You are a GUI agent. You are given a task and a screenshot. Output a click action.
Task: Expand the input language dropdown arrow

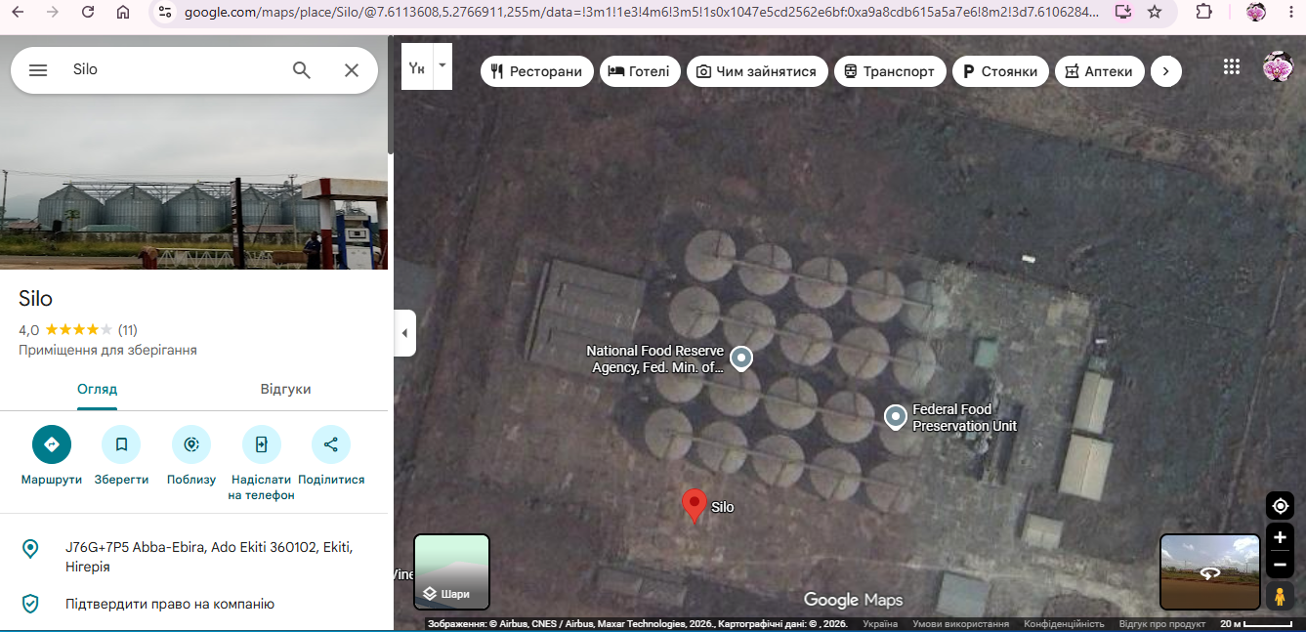(x=442, y=66)
